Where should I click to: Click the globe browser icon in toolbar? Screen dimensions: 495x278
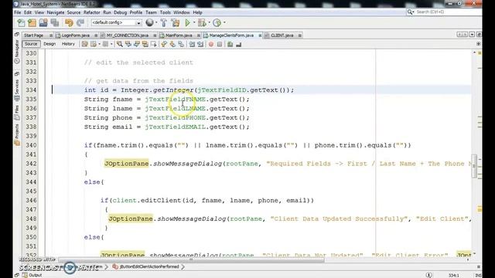coord(149,22)
